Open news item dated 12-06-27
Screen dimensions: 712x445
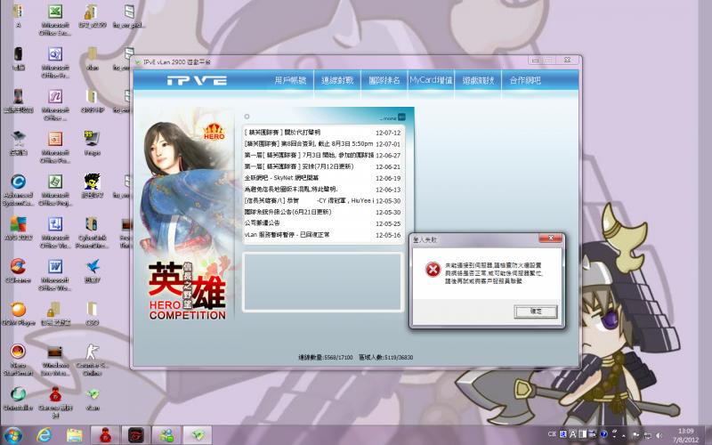click(323, 155)
